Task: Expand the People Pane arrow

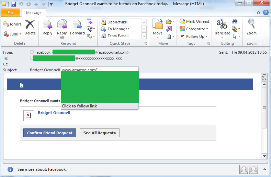Action: point(264,169)
